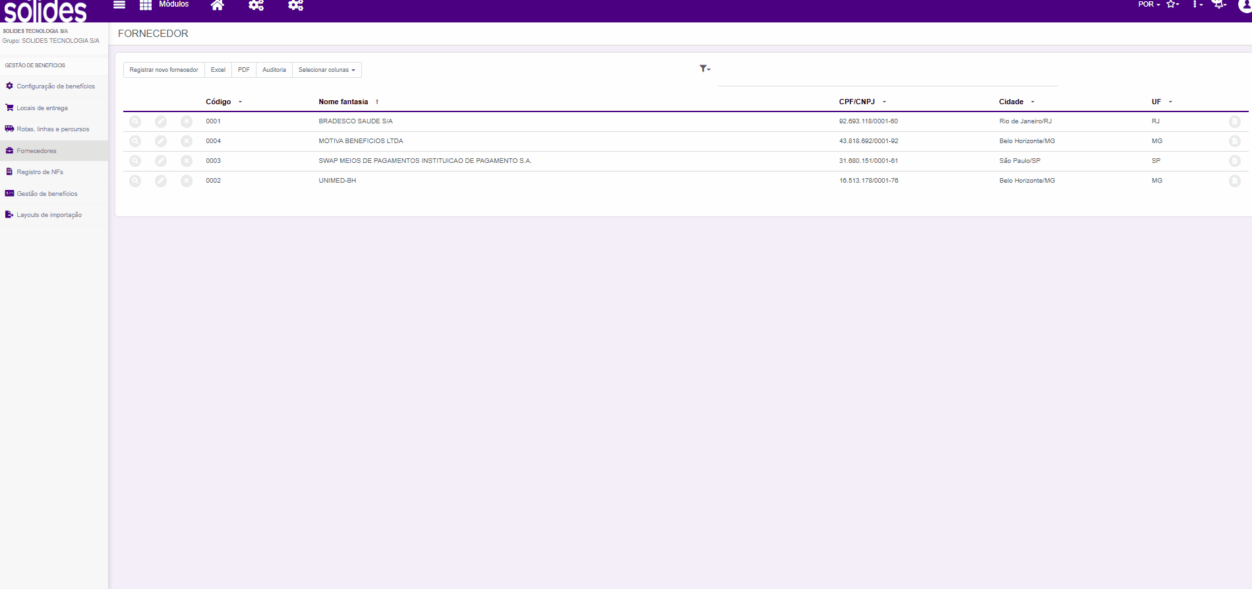Open the POR language dropdown
This screenshot has width=1252, height=589.
click(x=1149, y=5)
